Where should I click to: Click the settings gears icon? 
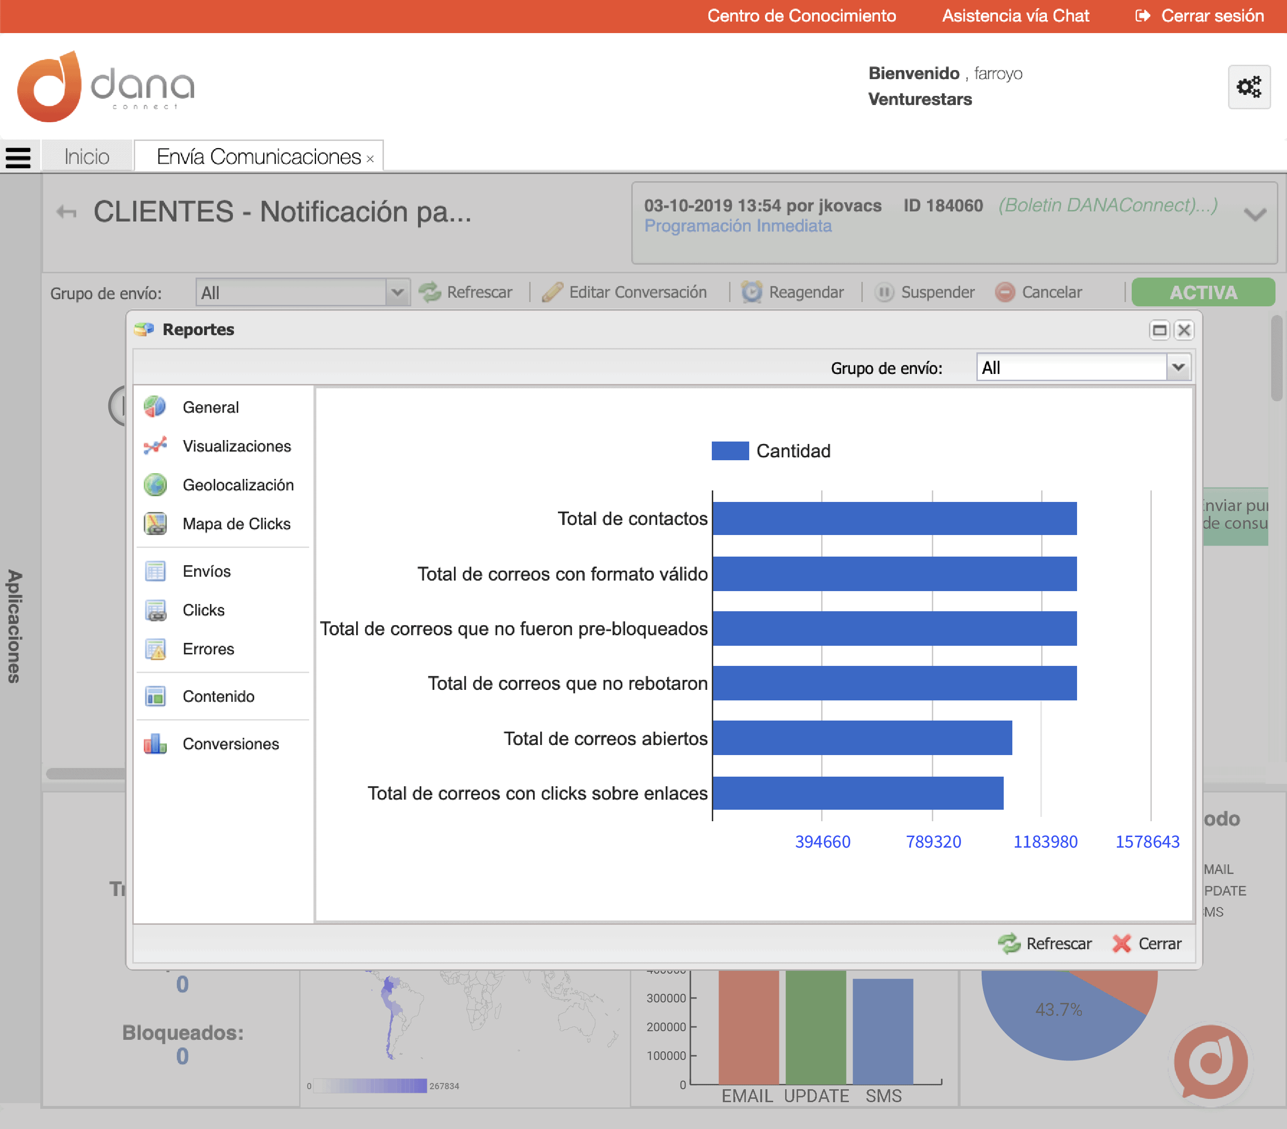(1249, 87)
